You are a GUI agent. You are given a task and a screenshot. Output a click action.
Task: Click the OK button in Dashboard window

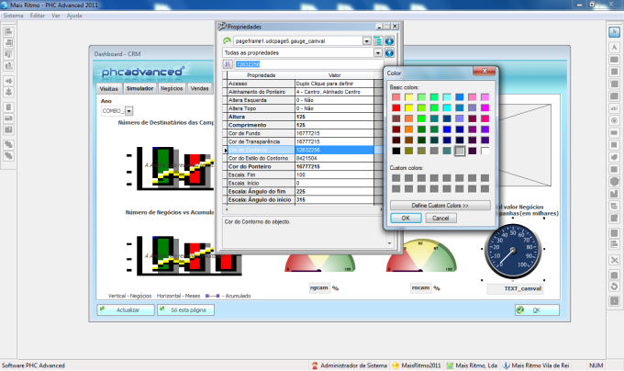(x=537, y=309)
